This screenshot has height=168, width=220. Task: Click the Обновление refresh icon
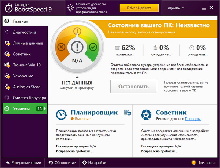[x=51, y=162]
